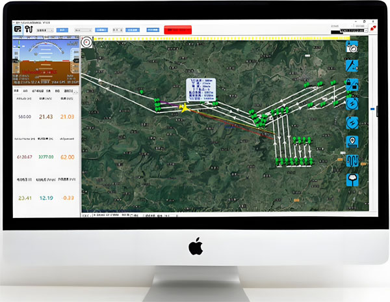
Task: Click the compass target icon on map
Action: click(88, 41)
